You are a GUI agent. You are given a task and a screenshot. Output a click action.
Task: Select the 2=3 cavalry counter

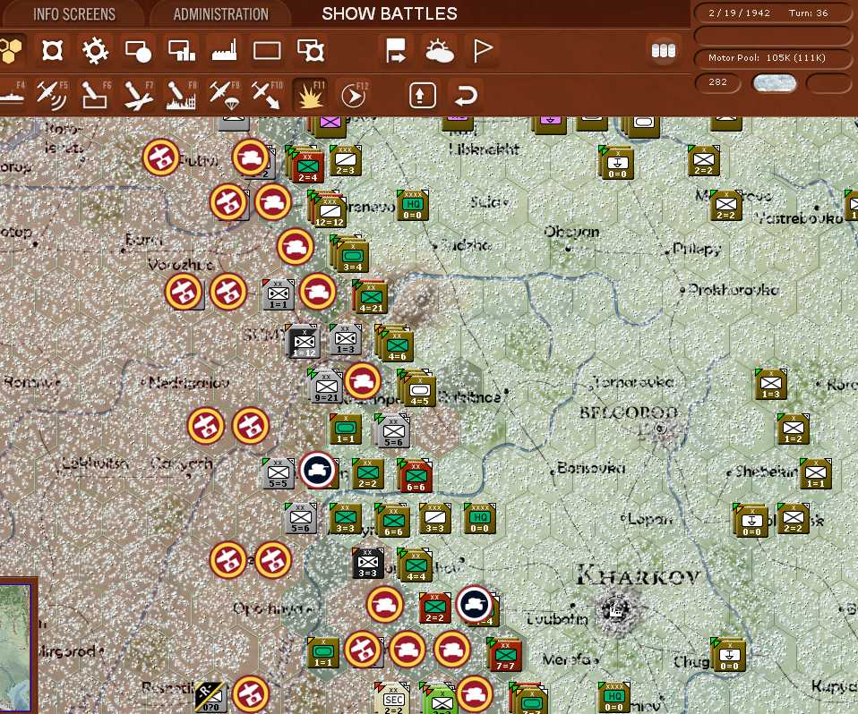346,159
